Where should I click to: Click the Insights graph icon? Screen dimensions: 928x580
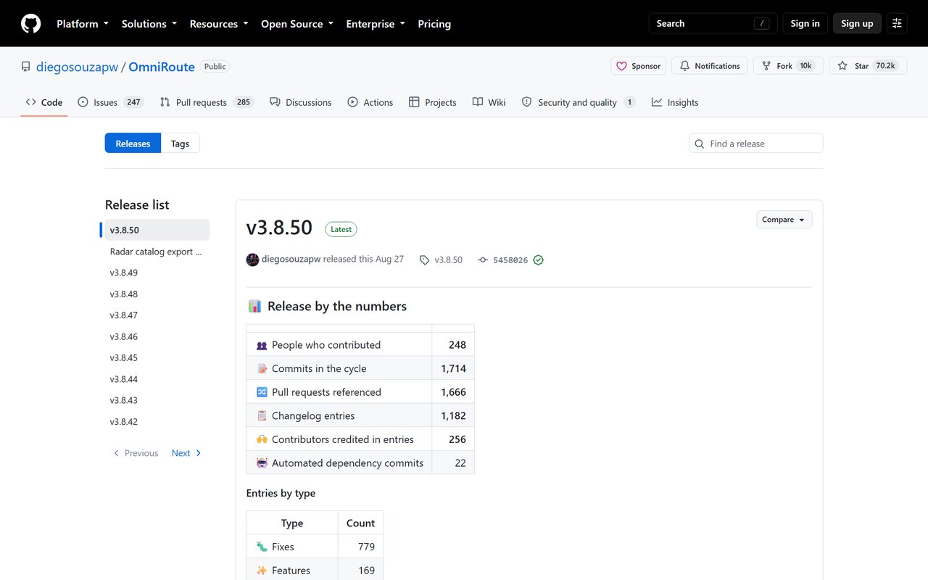[x=657, y=102]
